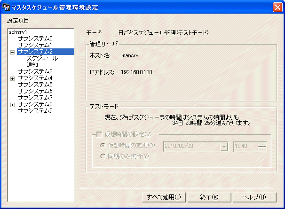
Task: Select サブシステム6 in the tree
Action: point(35,91)
